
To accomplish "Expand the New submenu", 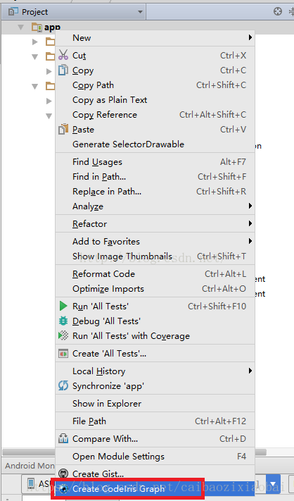I will coord(155,38).
